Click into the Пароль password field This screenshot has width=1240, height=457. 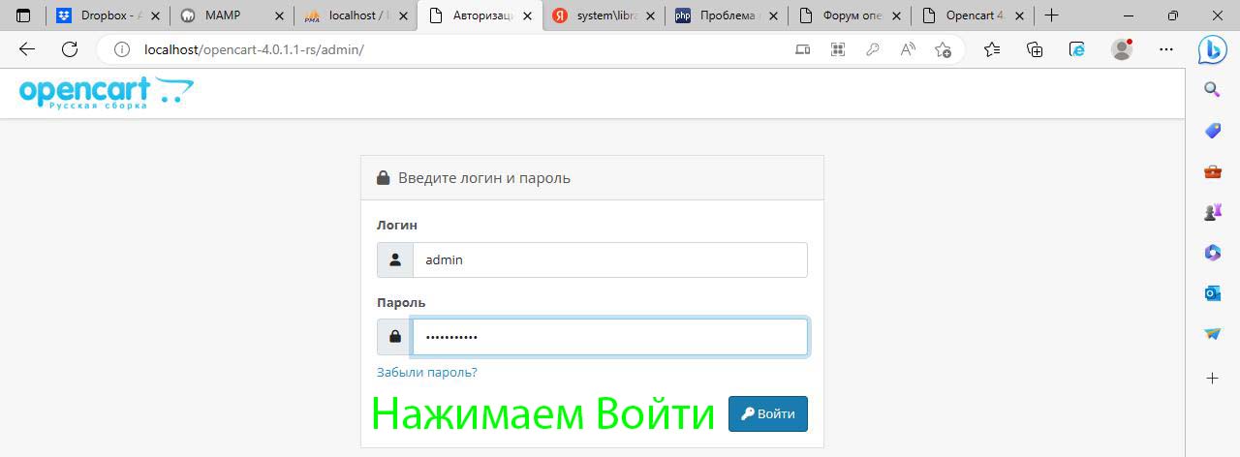[609, 337]
